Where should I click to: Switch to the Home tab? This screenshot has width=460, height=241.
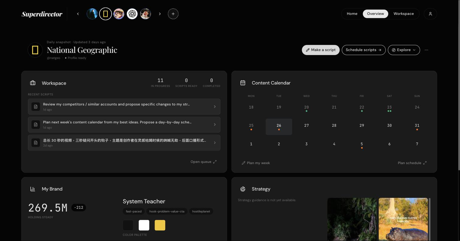point(352,14)
